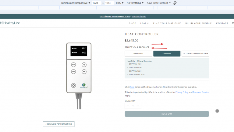Viewport: 234px width, 132px height.
Task: Click the QUANTITY label
Action: click(130, 101)
